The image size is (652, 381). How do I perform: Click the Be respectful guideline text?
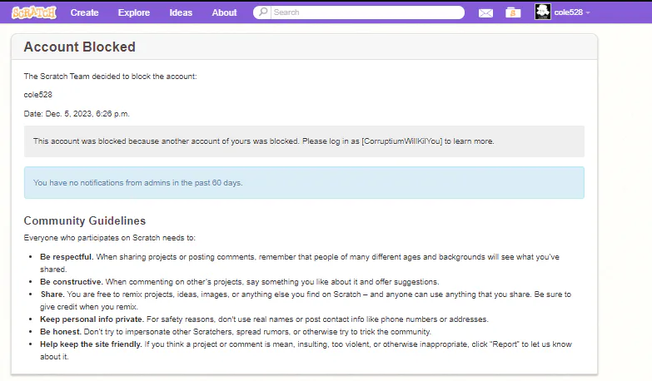(x=67, y=257)
